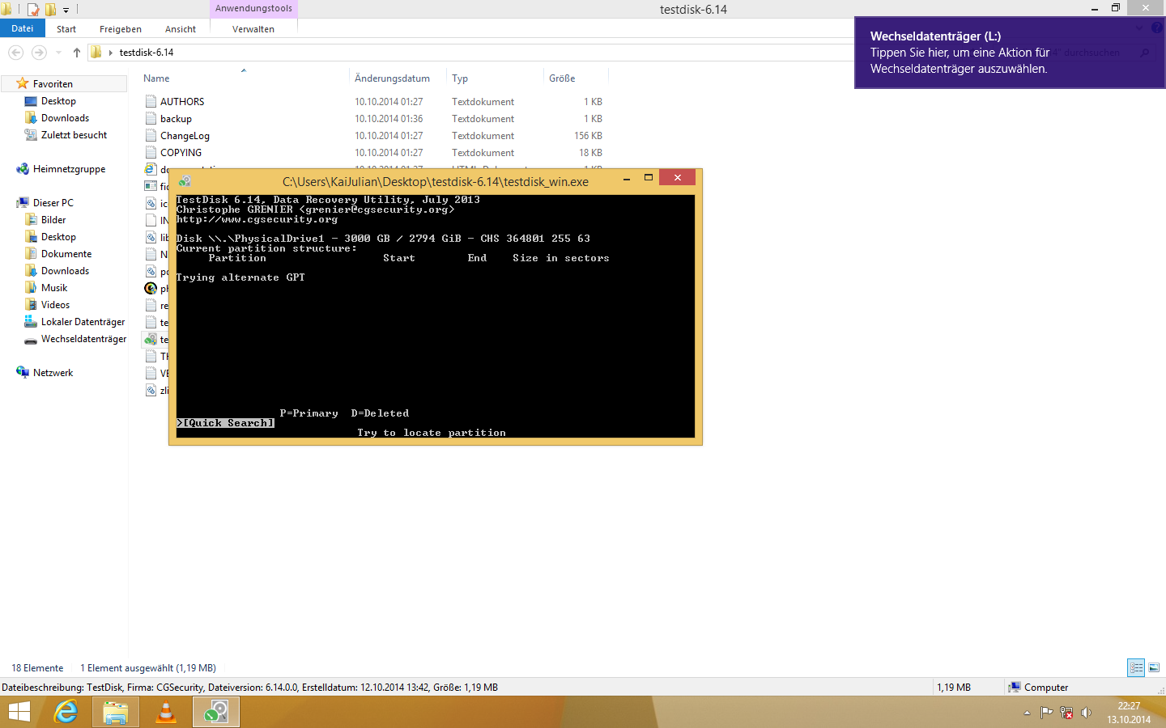Switch to TestDisk taskbar button
This screenshot has width=1166, height=728.
coord(216,712)
